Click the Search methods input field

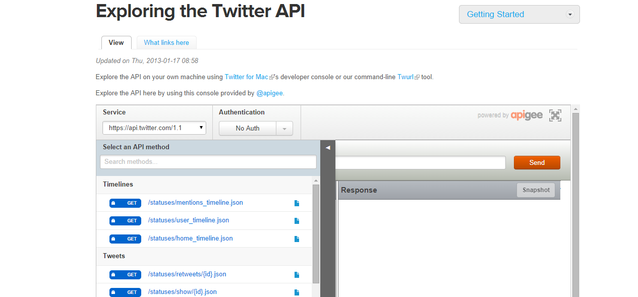tap(208, 162)
